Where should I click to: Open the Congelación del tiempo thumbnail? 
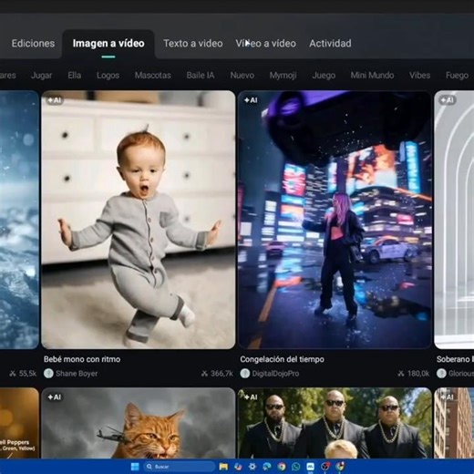[x=335, y=220]
